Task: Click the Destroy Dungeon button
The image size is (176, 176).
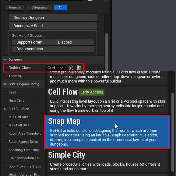Action: [53, 18]
